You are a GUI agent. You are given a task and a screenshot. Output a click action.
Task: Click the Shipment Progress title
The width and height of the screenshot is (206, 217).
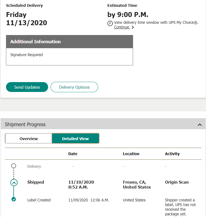click(x=25, y=125)
